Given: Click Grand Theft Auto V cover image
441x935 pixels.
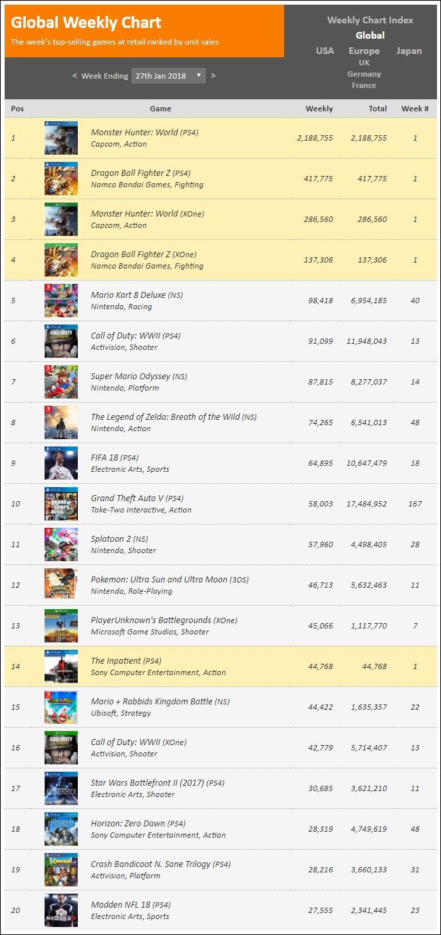Looking at the screenshot, I should click(x=61, y=504).
